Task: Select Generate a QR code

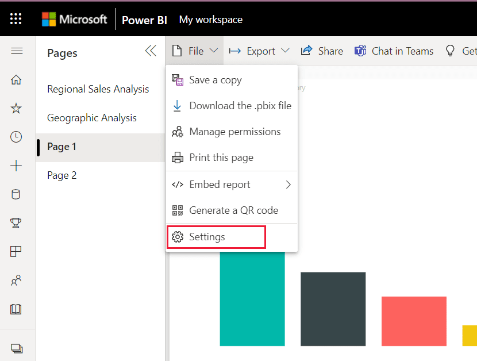Action: pos(232,210)
